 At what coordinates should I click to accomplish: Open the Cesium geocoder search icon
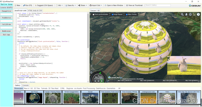(182, 14)
